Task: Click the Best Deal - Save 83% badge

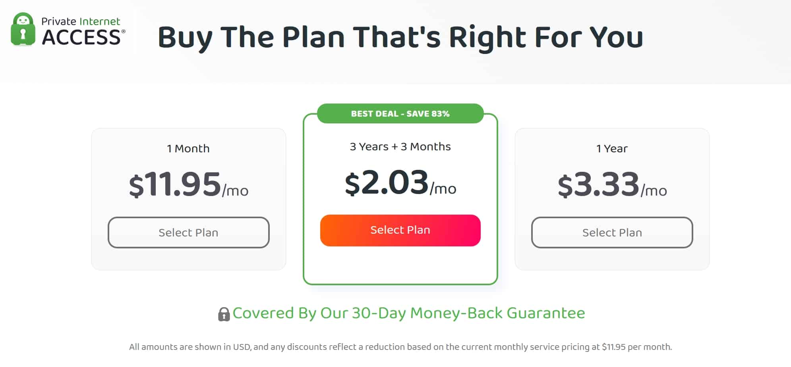Action: pyautogui.click(x=400, y=113)
